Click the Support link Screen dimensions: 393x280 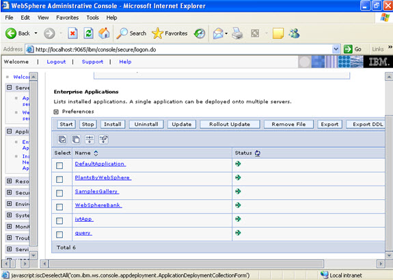(92, 62)
